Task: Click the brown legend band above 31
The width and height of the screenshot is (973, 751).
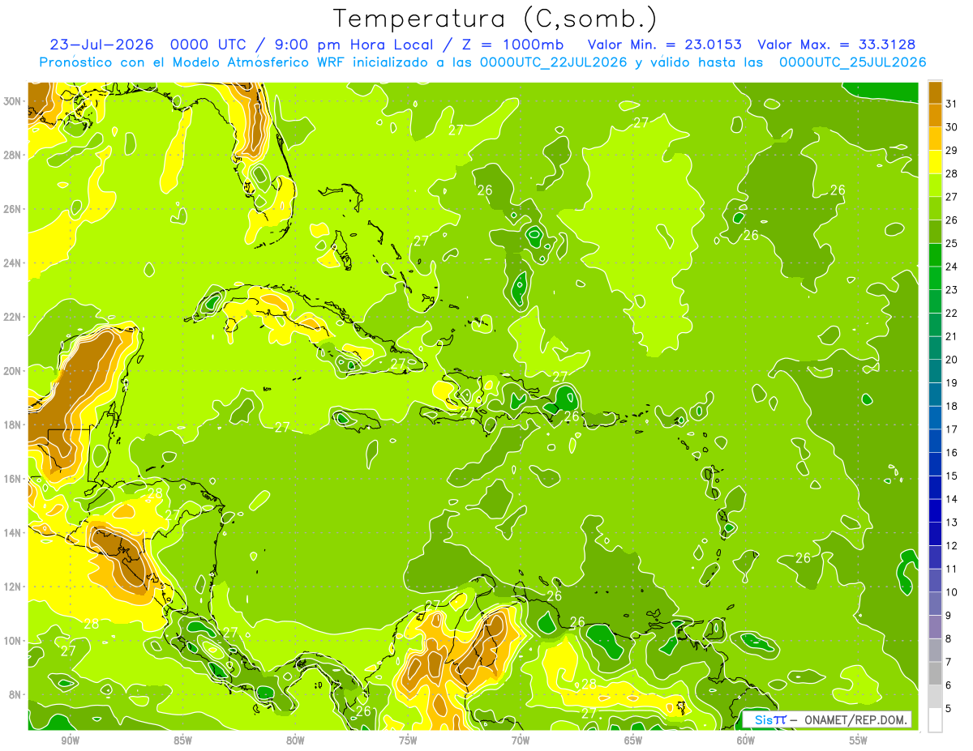Action: [x=935, y=92]
